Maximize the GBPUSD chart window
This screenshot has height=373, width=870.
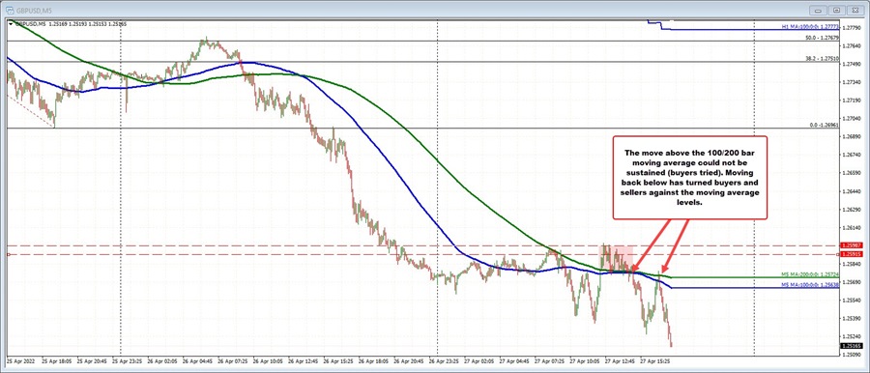836,10
